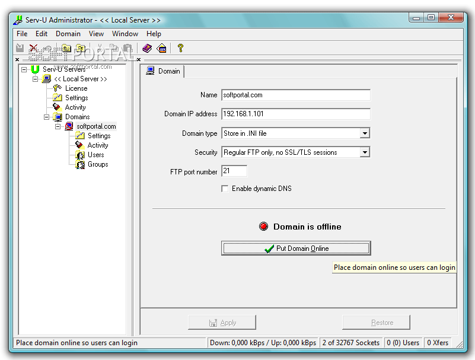Click the Activity icon under softportal.com

click(80, 145)
